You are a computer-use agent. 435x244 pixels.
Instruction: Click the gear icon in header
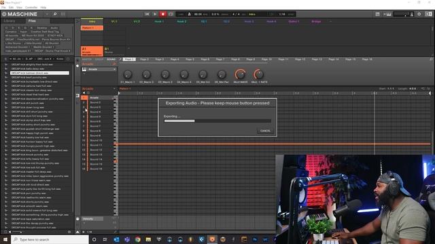click(419, 14)
